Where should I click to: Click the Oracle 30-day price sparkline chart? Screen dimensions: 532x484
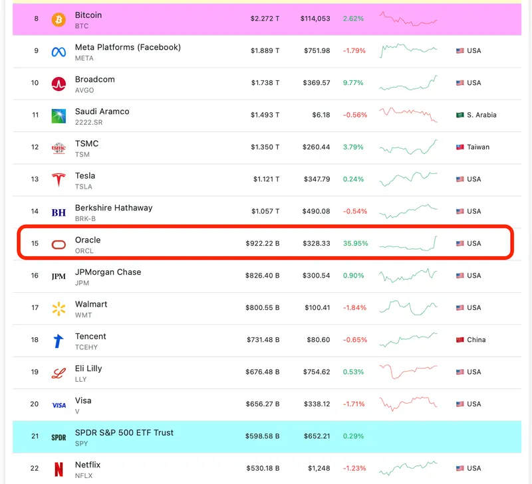[x=408, y=244]
